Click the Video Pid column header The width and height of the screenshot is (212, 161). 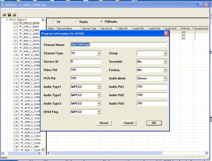pyautogui.click(x=124, y=28)
